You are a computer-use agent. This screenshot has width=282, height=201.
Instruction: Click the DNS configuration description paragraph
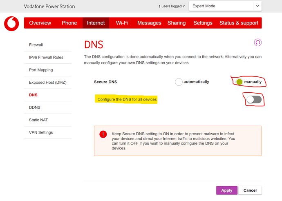[x=172, y=60]
